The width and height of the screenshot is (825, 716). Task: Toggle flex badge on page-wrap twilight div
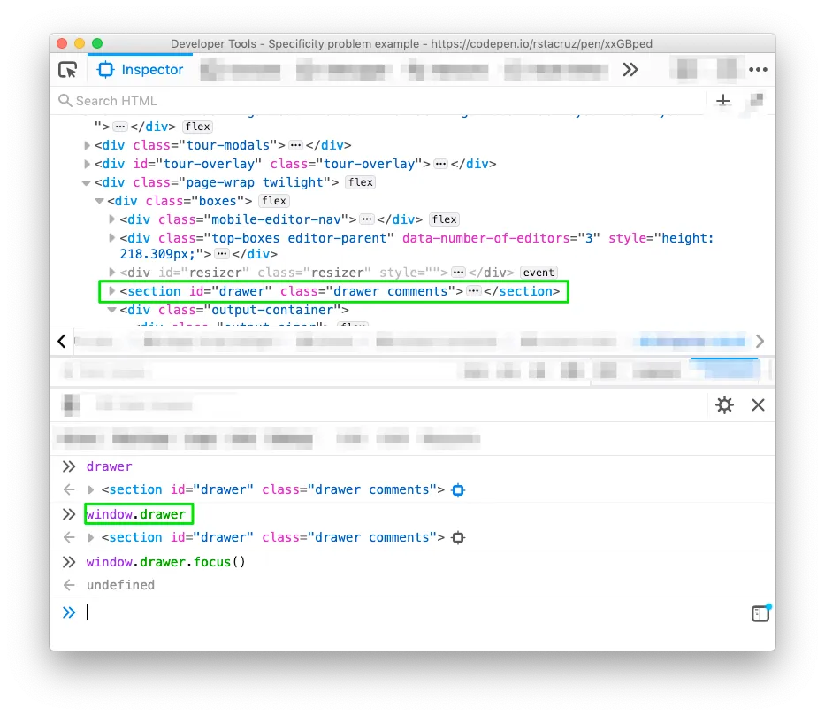click(360, 181)
